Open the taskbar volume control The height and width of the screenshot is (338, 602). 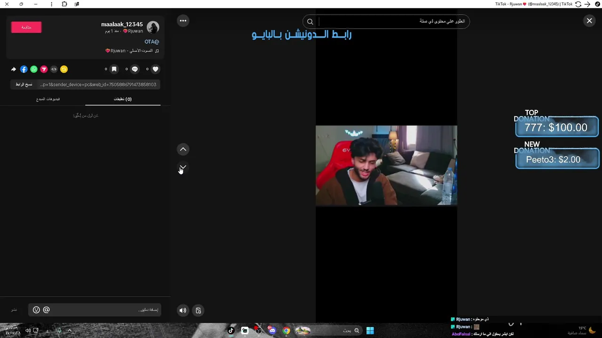(28, 330)
